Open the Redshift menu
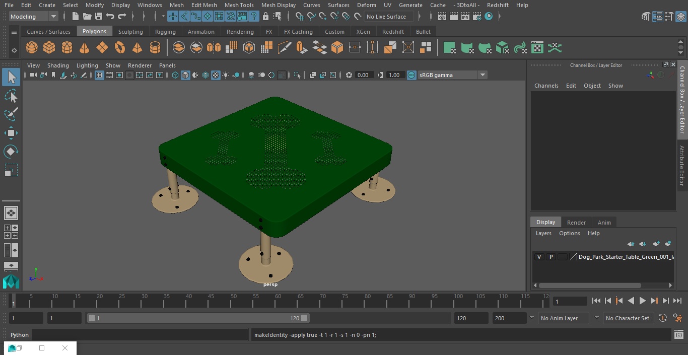The width and height of the screenshot is (688, 355). click(498, 5)
